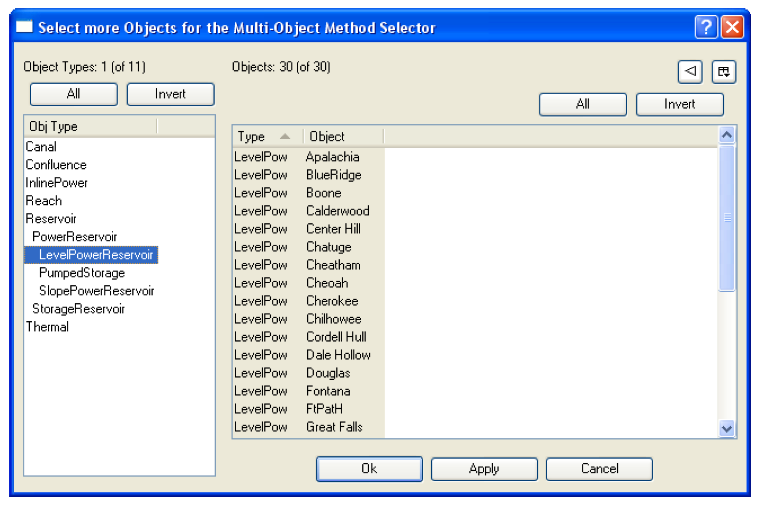761x506 pixels.
Task: Click the scrollbar up arrow
Action: coord(726,135)
